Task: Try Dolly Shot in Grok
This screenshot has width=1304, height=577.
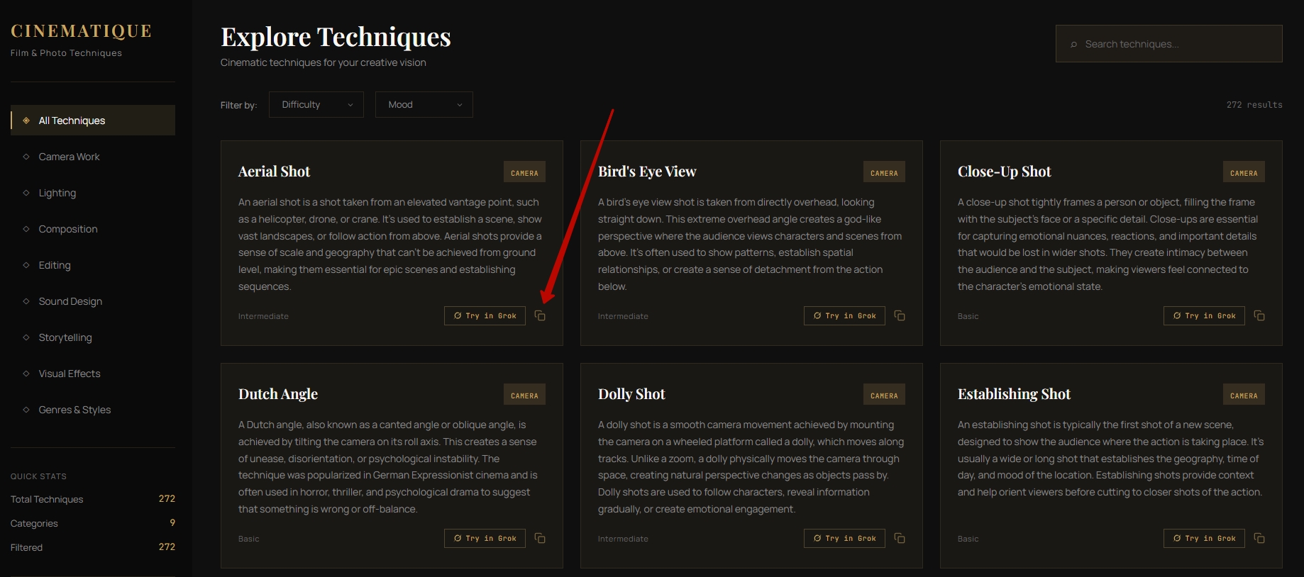Action: [x=844, y=538]
